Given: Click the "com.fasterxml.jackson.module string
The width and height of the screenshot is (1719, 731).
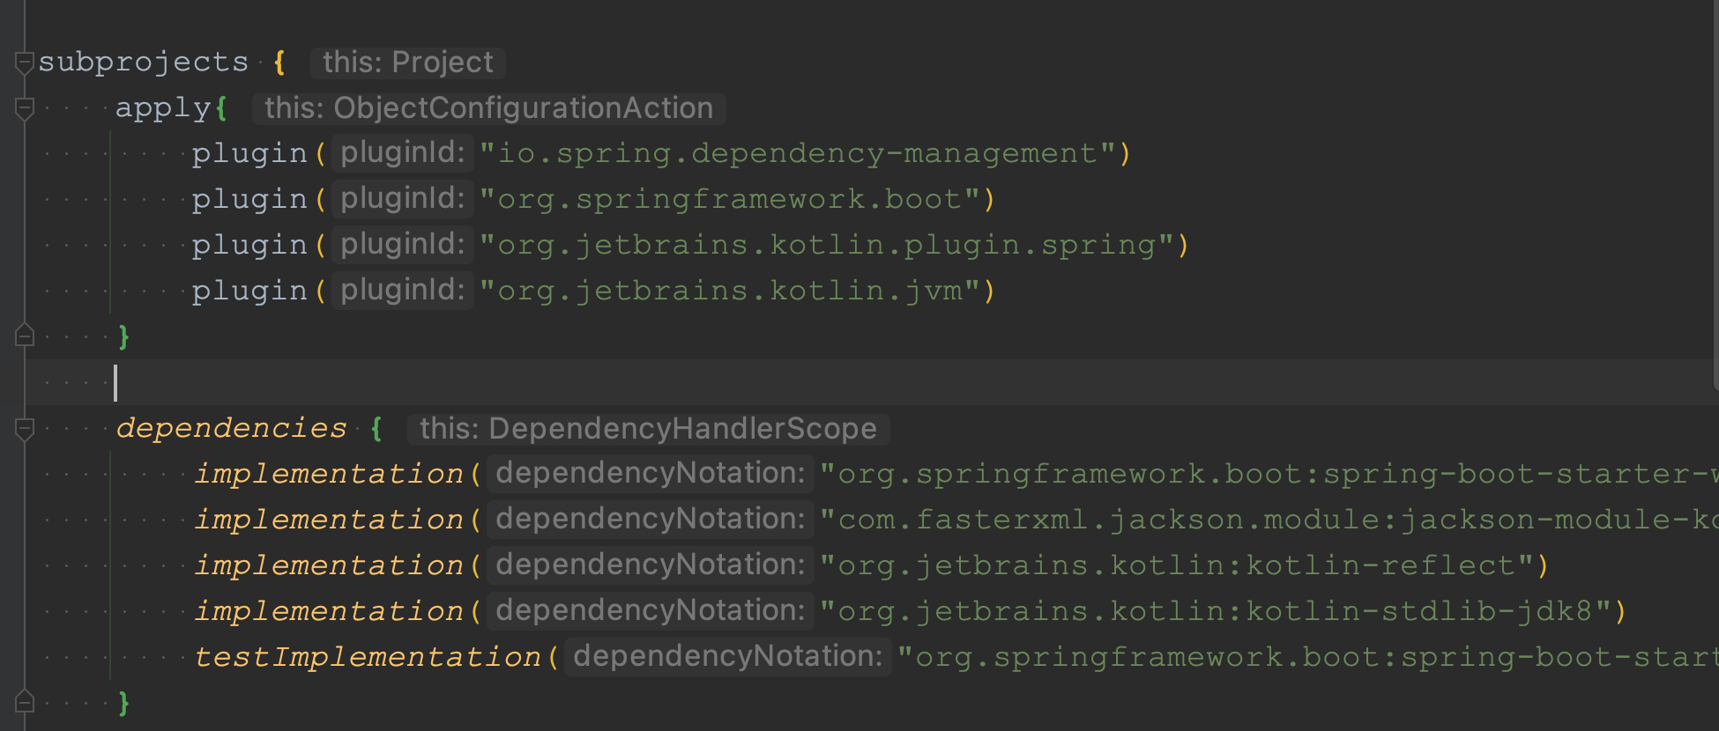Looking at the screenshot, I should [1269, 520].
